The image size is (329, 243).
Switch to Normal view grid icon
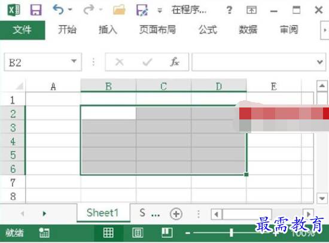(x=108, y=233)
